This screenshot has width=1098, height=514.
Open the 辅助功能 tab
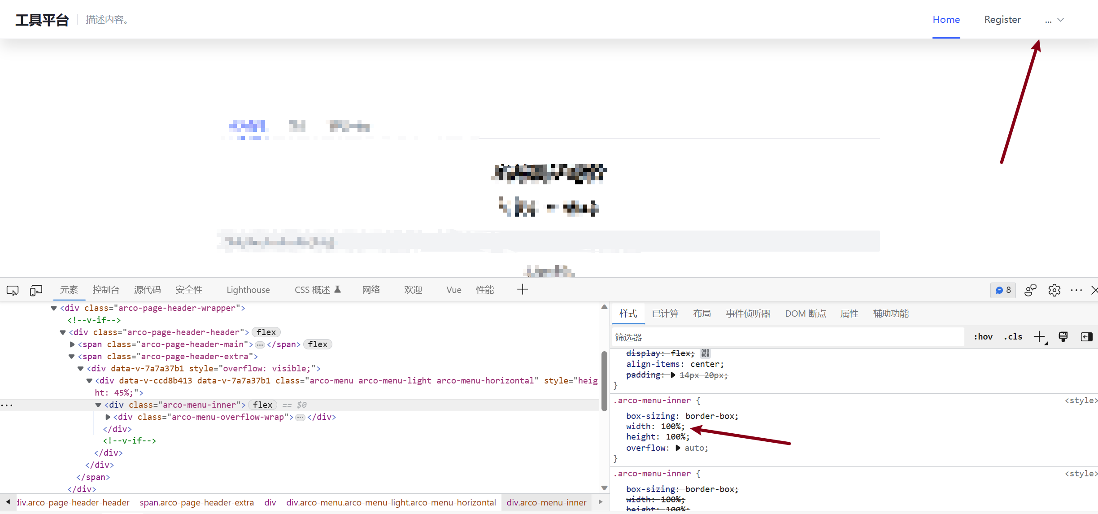(891, 314)
